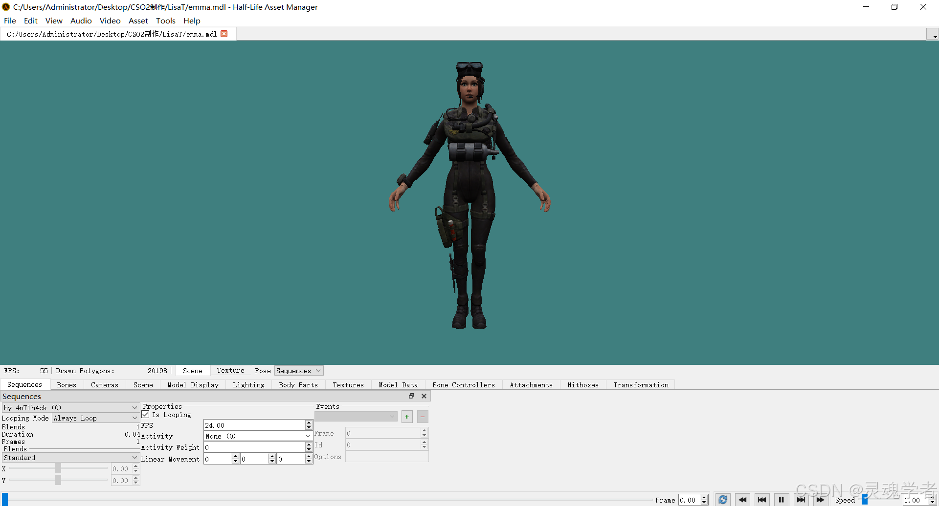Open the Events list dropdown
This screenshot has width=939, height=506.
point(356,417)
